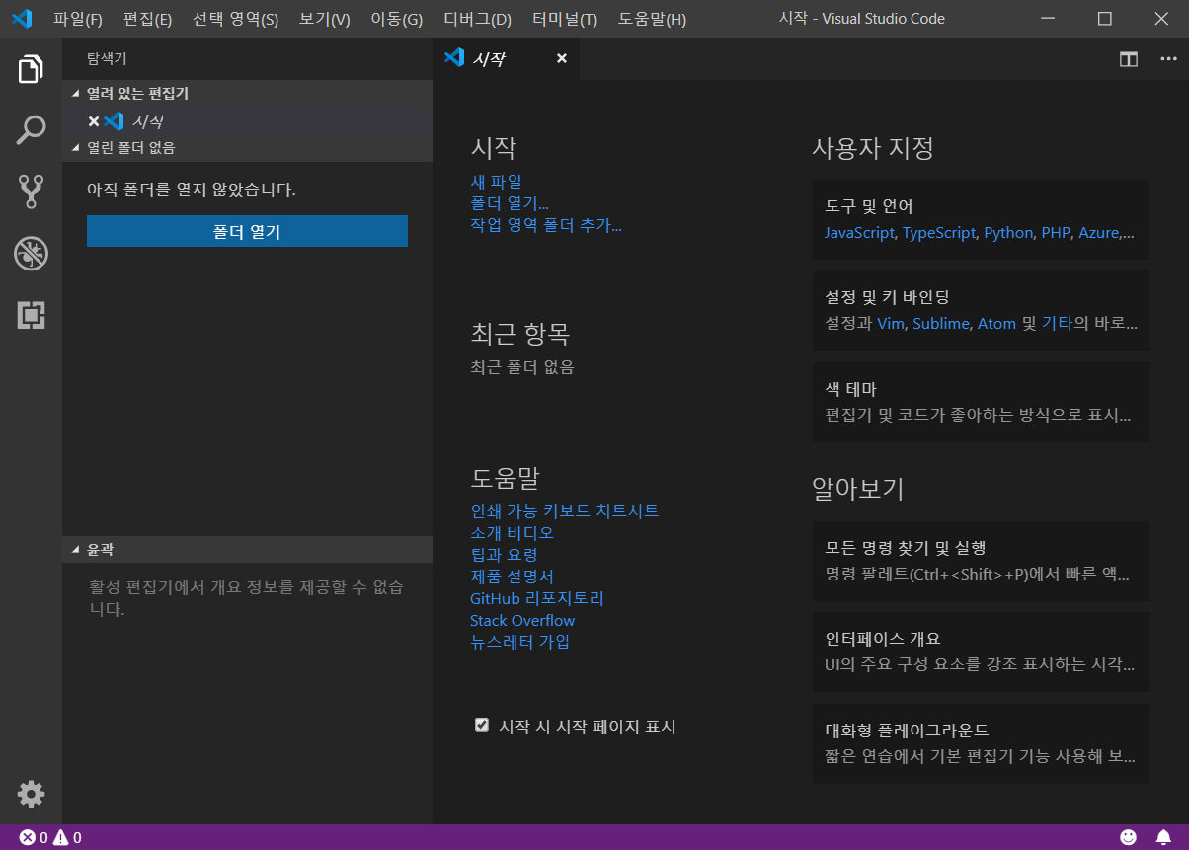Open the 대화형 플레이그라운드 card
Viewport: 1189px width, 850px height.
pyautogui.click(x=982, y=743)
